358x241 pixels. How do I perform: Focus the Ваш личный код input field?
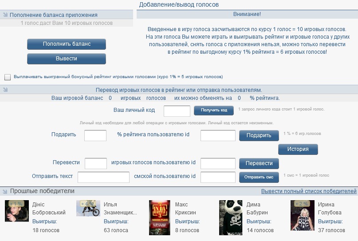(x=177, y=111)
